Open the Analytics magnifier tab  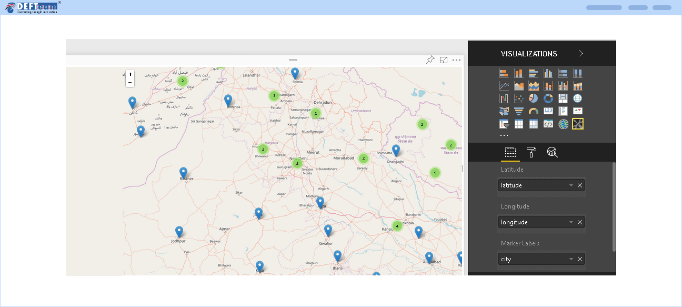pyautogui.click(x=552, y=153)
